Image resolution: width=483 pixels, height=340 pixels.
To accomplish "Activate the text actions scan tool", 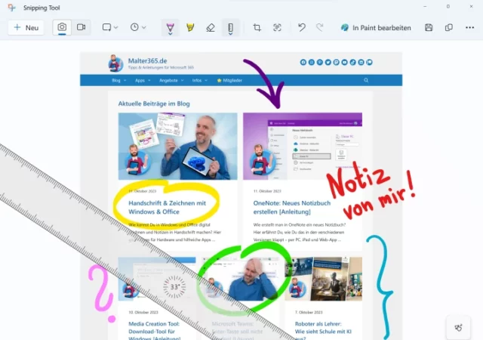I will 277,28.
